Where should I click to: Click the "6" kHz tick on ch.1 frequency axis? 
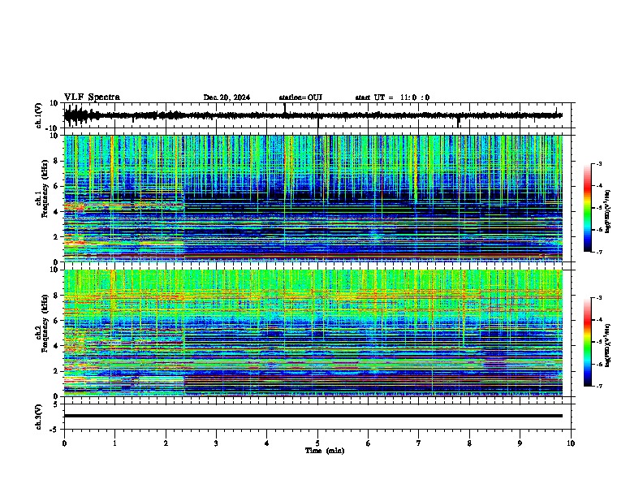(56, 186)
